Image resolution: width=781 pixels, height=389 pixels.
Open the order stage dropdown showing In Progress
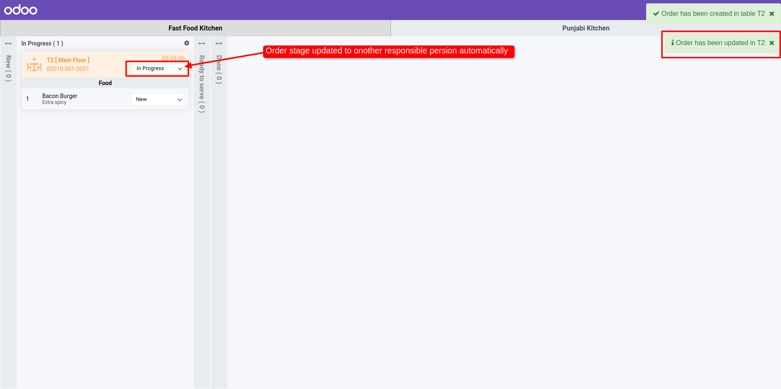coord(158,68)
